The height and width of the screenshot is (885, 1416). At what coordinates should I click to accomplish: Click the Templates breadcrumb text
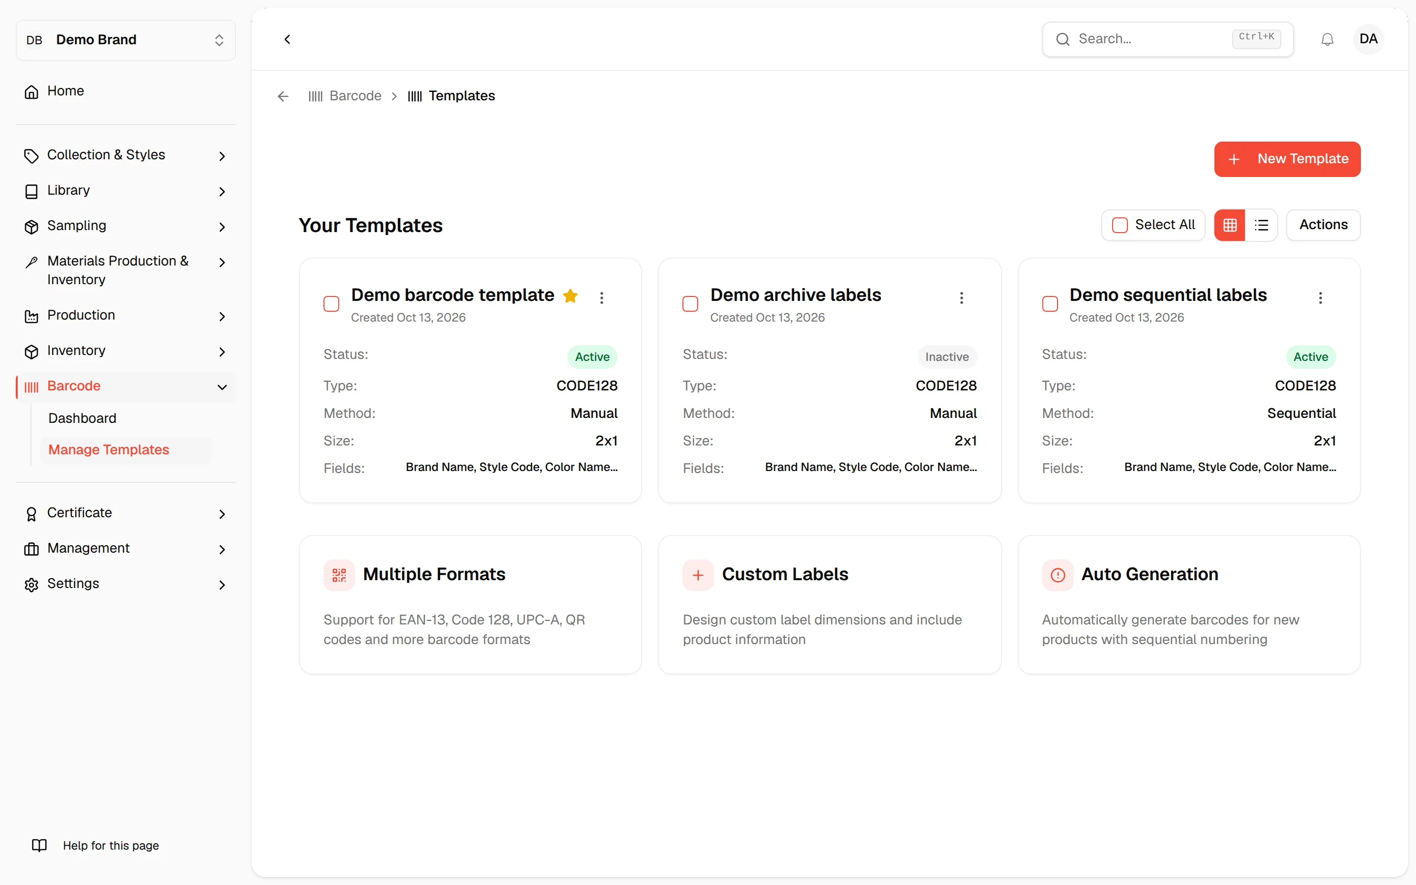click(462, 95)
